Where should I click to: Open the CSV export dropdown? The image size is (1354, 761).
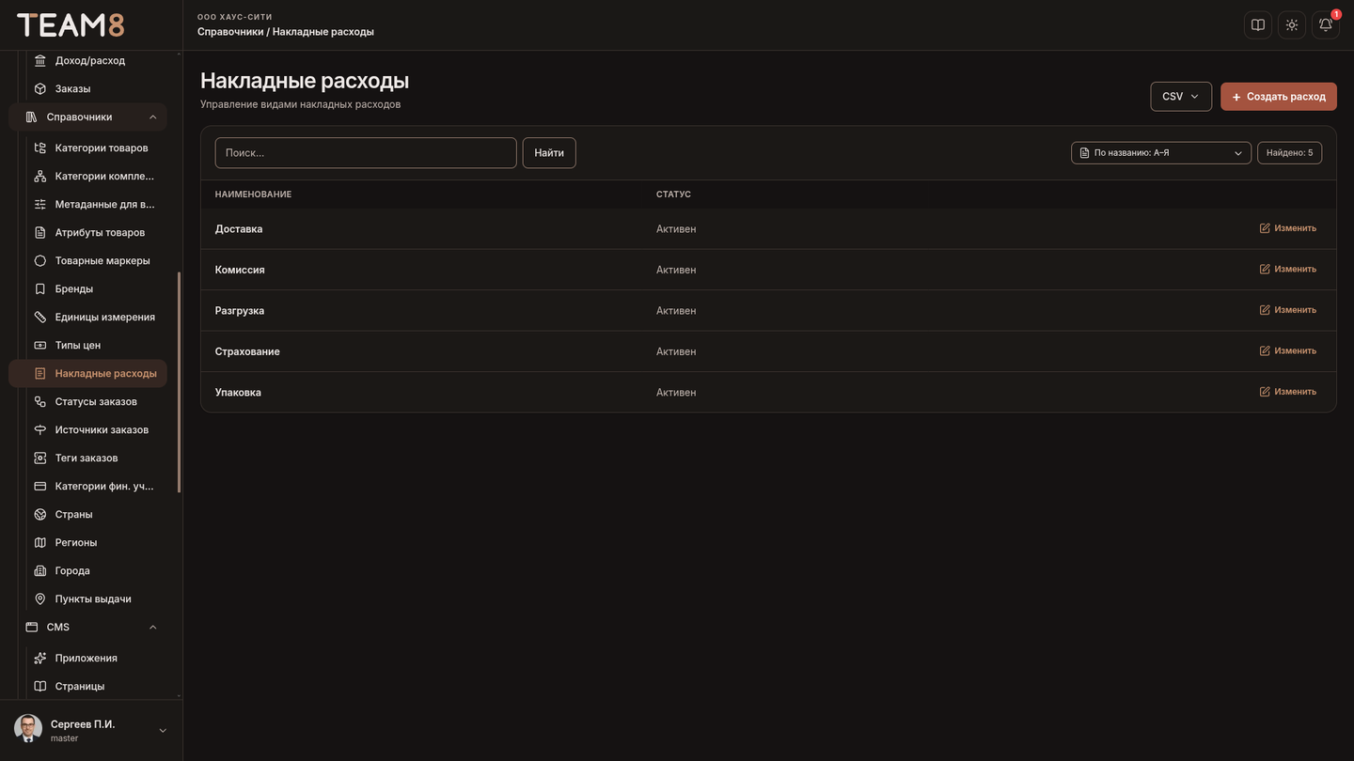pyautogui.click(x=1181, y=96)
